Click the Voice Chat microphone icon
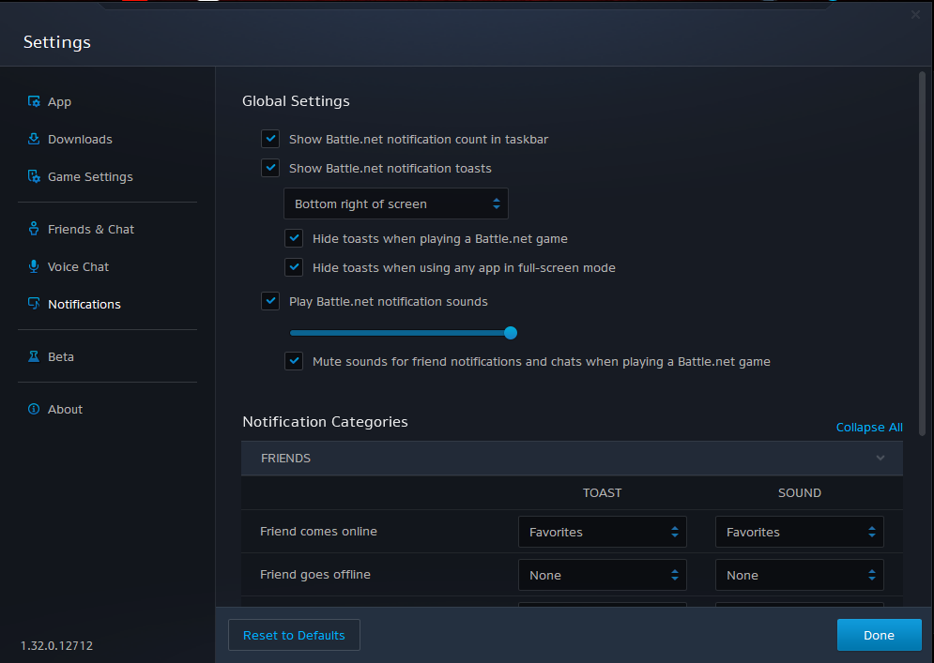Screen dimensions: 934x663 coord(34,266)
